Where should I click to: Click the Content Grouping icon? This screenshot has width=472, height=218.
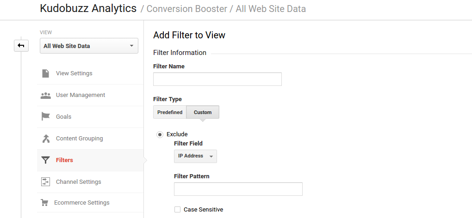point(46,139)
